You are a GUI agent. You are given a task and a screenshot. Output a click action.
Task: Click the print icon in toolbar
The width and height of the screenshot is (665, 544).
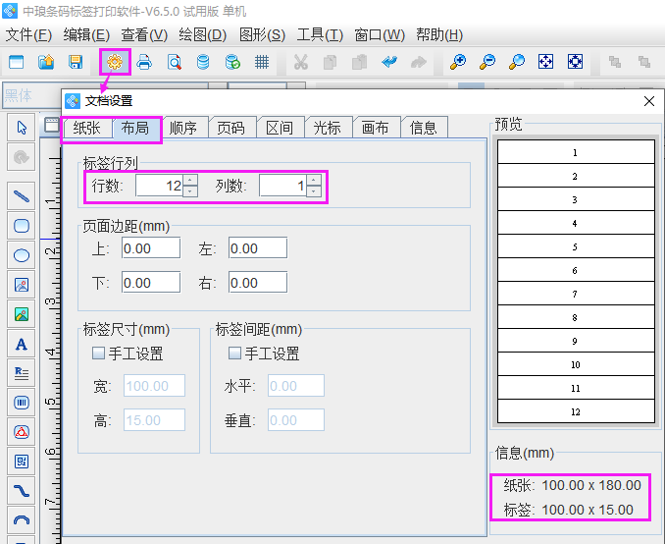pos(144,62)
